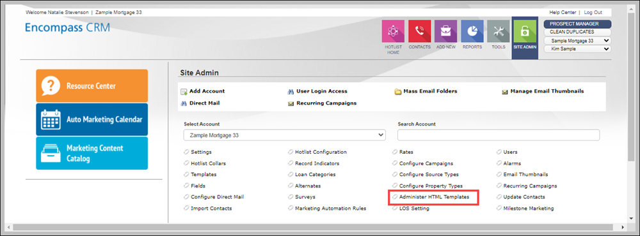Click the pencil icon beside Settings
640x236 pixels.
click(186, 152)
